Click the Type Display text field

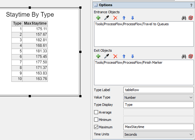(x=158, y=105)
